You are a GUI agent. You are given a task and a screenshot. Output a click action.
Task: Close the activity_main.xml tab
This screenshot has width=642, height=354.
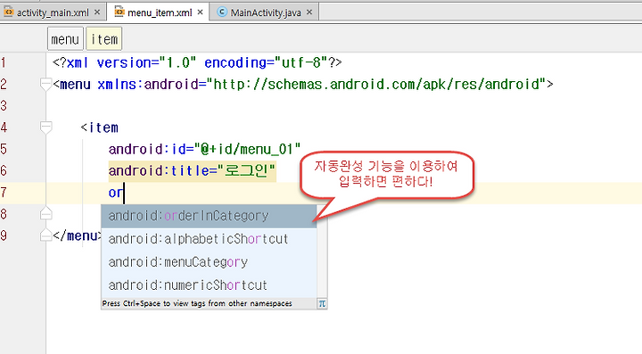coord(97,12)
